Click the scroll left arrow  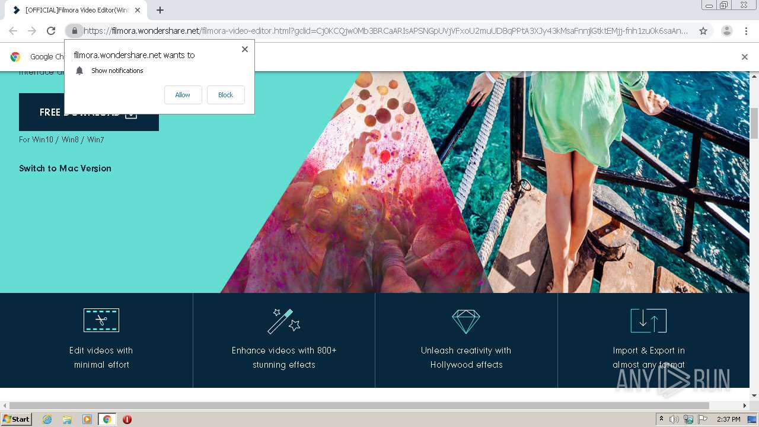tap(5, 406)
